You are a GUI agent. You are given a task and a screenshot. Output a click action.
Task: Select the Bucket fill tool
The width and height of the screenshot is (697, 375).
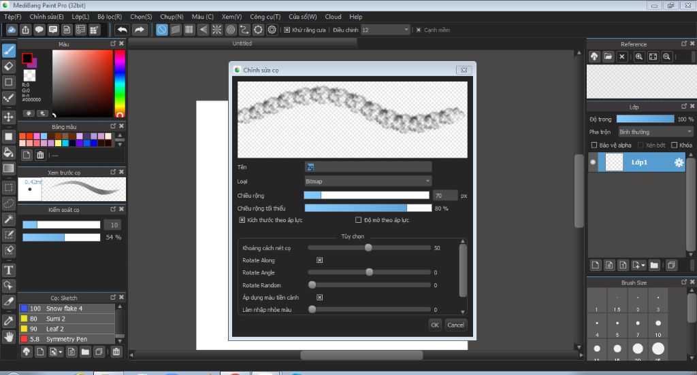9,152
